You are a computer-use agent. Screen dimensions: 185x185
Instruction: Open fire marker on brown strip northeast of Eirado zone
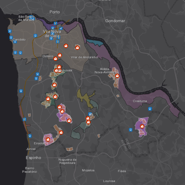coord(61,132)
